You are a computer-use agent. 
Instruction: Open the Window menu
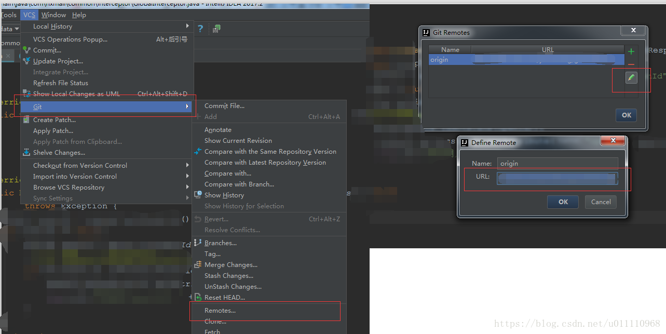coord(53,15)
